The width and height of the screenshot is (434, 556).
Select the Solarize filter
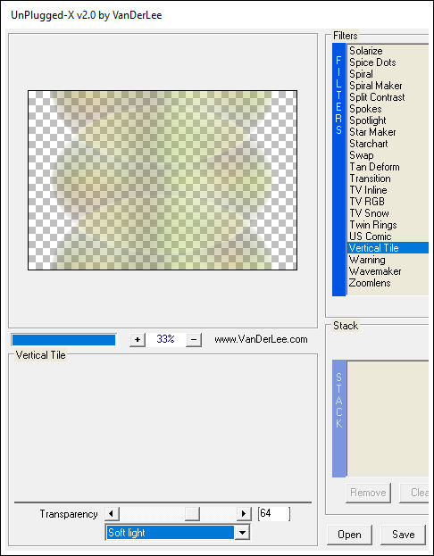click(x=366, y=51)
